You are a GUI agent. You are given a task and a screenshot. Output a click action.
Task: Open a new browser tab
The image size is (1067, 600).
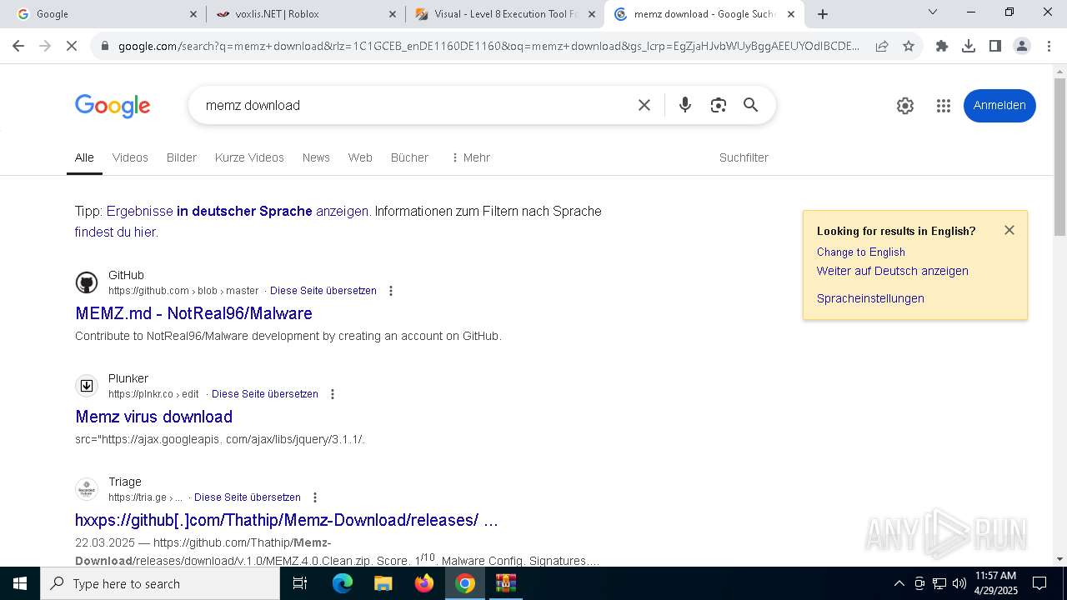pyautogui.click(x=823, y=14)
